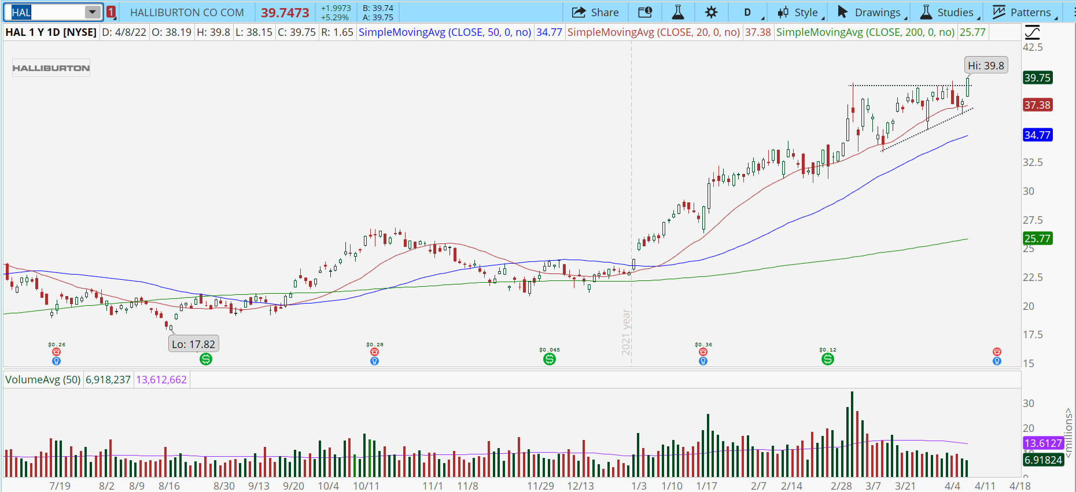
Task: Click the lightbulb icon near the 4/11 date
Action: pos(997,361)
